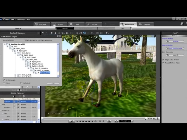
Task: Click the loop playback icon
Action: pyautogui.click(x=96, y=121)
